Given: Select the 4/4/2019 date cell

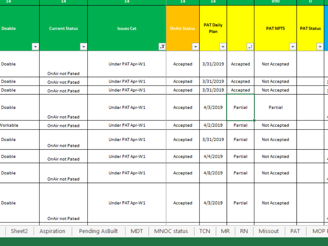Looking at the screenshot, I should 213,156.
